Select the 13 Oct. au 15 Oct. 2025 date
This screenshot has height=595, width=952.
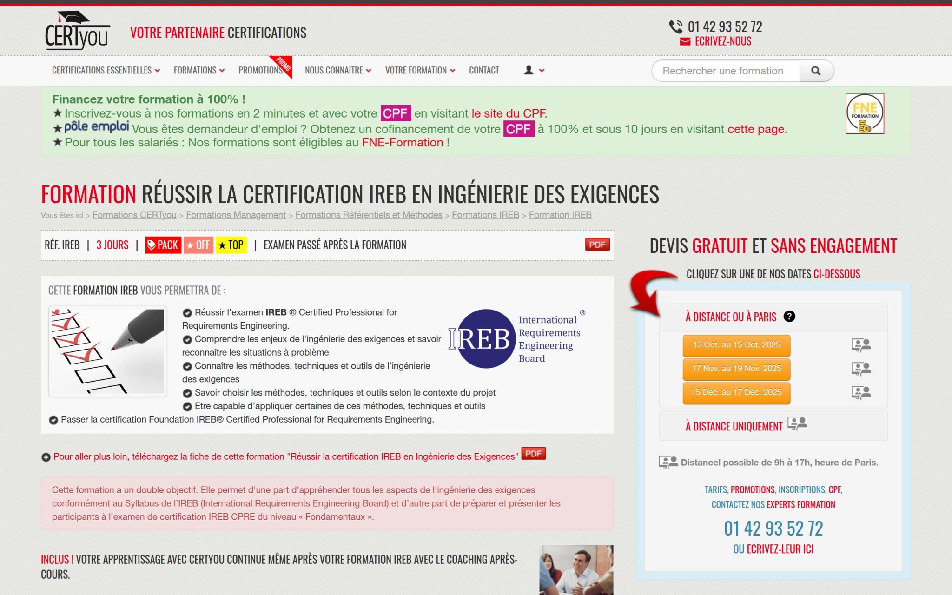[x=736, y=345]
